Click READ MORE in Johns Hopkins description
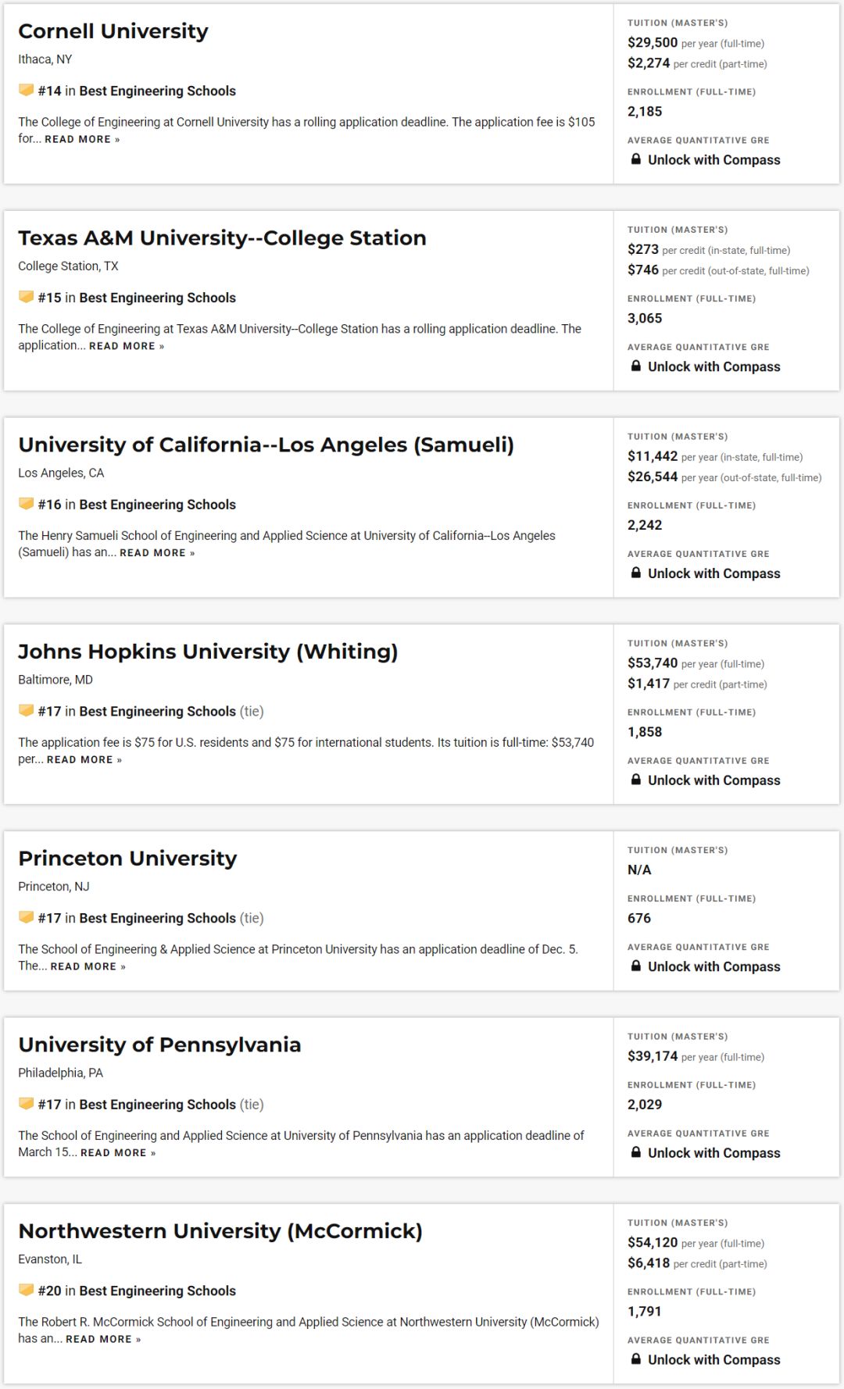Image resolution: width=844 pixels, height=1389 pixels. coord(84,760)
